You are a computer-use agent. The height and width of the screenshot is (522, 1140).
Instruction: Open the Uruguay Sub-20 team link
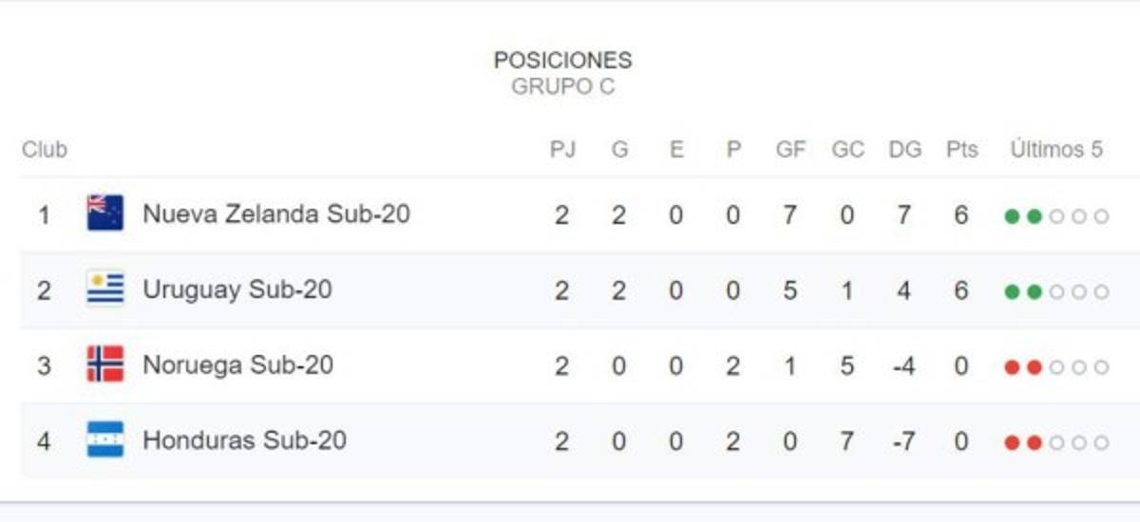(x=237, y=289)
